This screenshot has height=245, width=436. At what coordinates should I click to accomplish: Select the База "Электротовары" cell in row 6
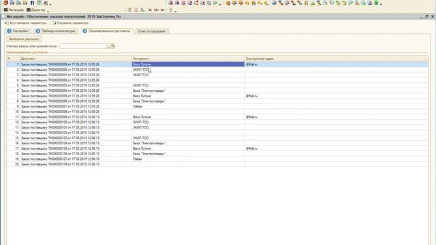point(188,91)
